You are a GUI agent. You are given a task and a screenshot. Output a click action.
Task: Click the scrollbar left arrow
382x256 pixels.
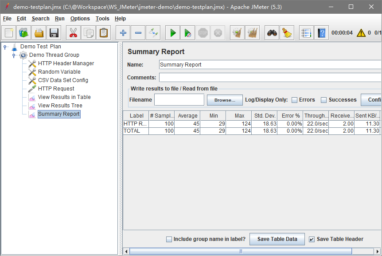click(126, 252)
